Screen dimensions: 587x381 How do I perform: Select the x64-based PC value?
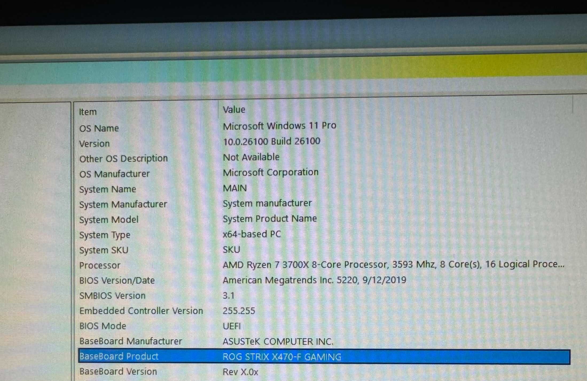click(252, 234)
